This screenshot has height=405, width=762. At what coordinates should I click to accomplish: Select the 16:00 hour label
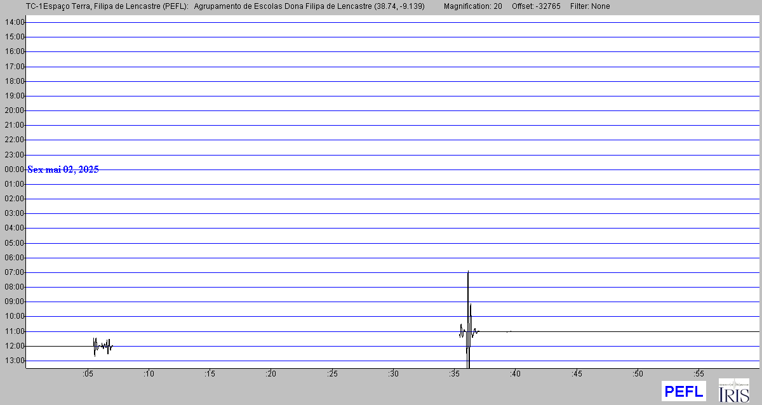click(x=14, y=51)
